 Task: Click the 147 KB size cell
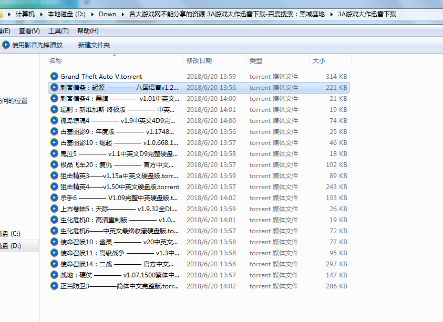(x=336, y=275)
